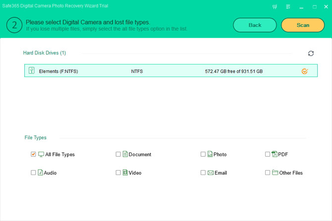The width and height of the screenshot is (332, 221).
Task: Click the Photo label
Action: click(x=220, y=154)
